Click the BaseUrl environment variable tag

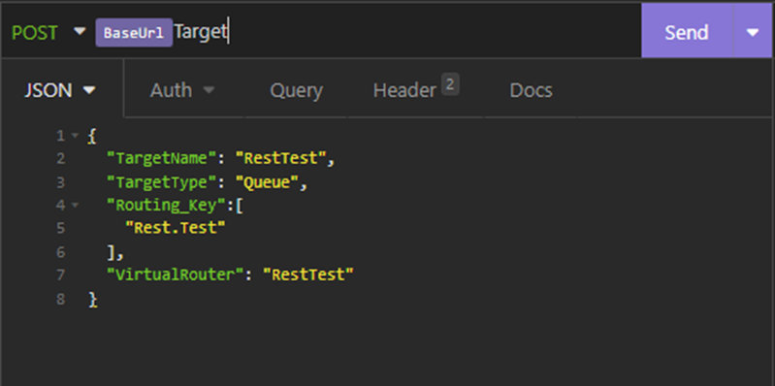click(x=134, y=33)
